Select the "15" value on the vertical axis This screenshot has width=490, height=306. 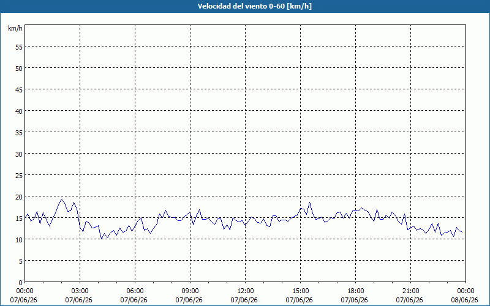19,218
